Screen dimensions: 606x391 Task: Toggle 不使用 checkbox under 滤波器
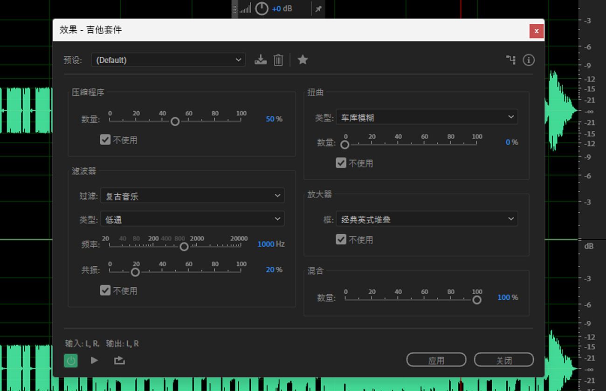tap(105, 290)
